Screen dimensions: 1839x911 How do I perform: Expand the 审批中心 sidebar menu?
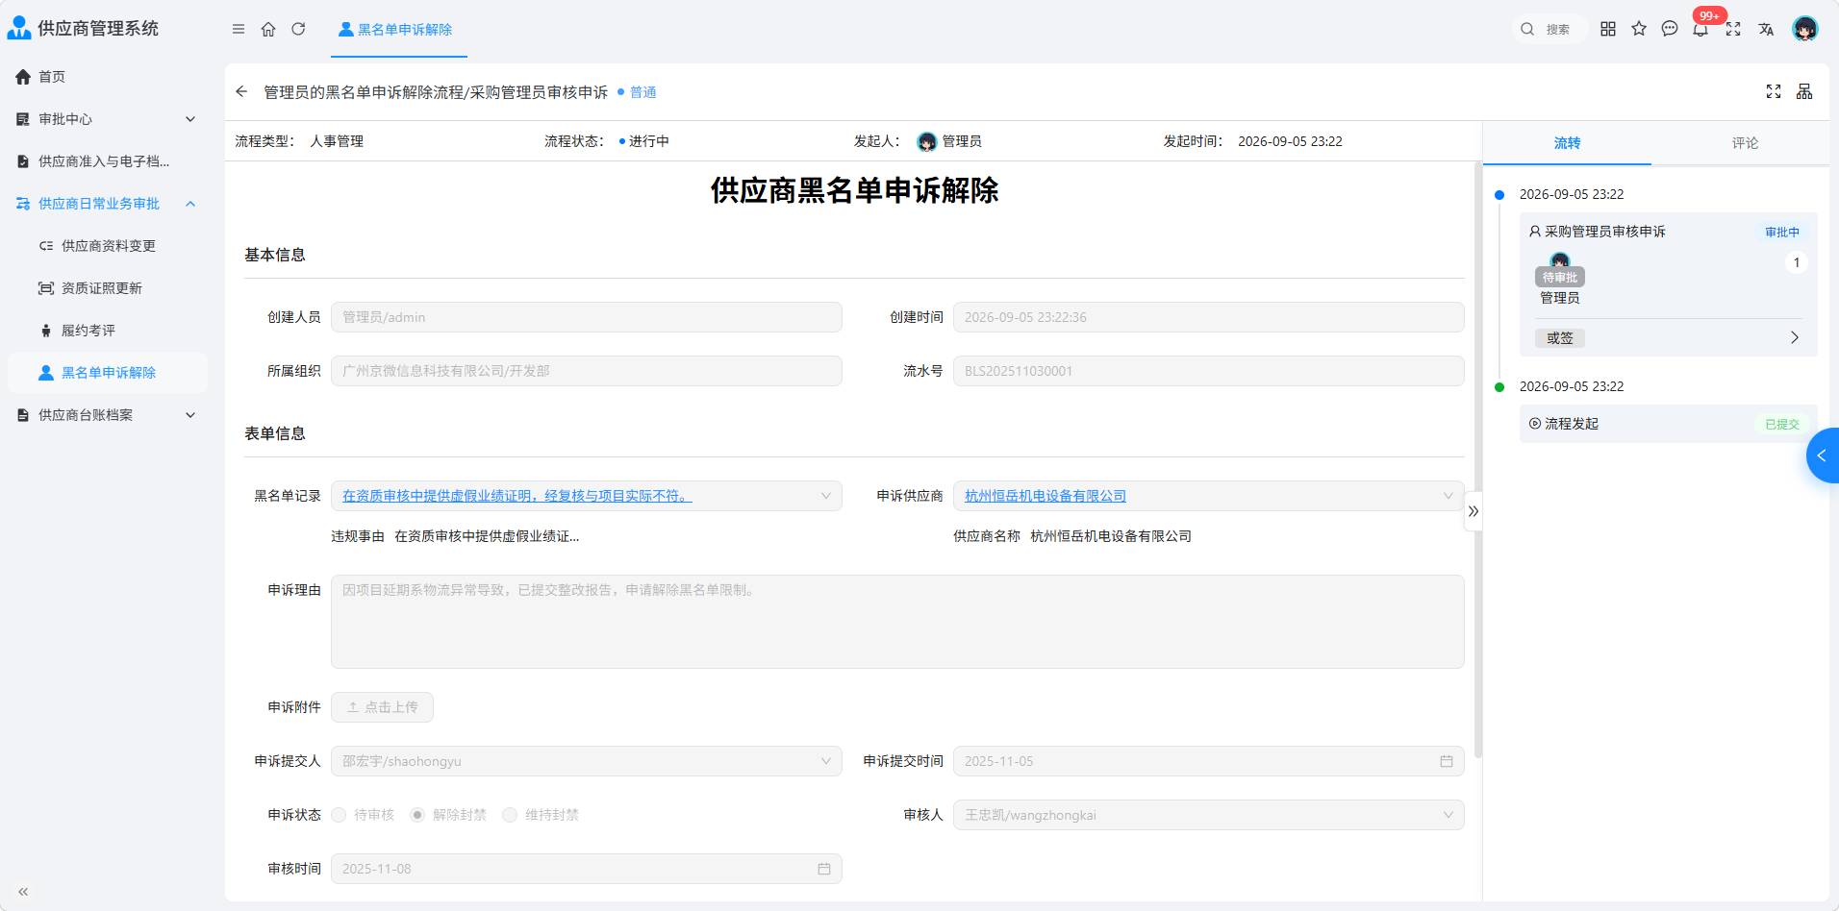(x=107, y=119)
